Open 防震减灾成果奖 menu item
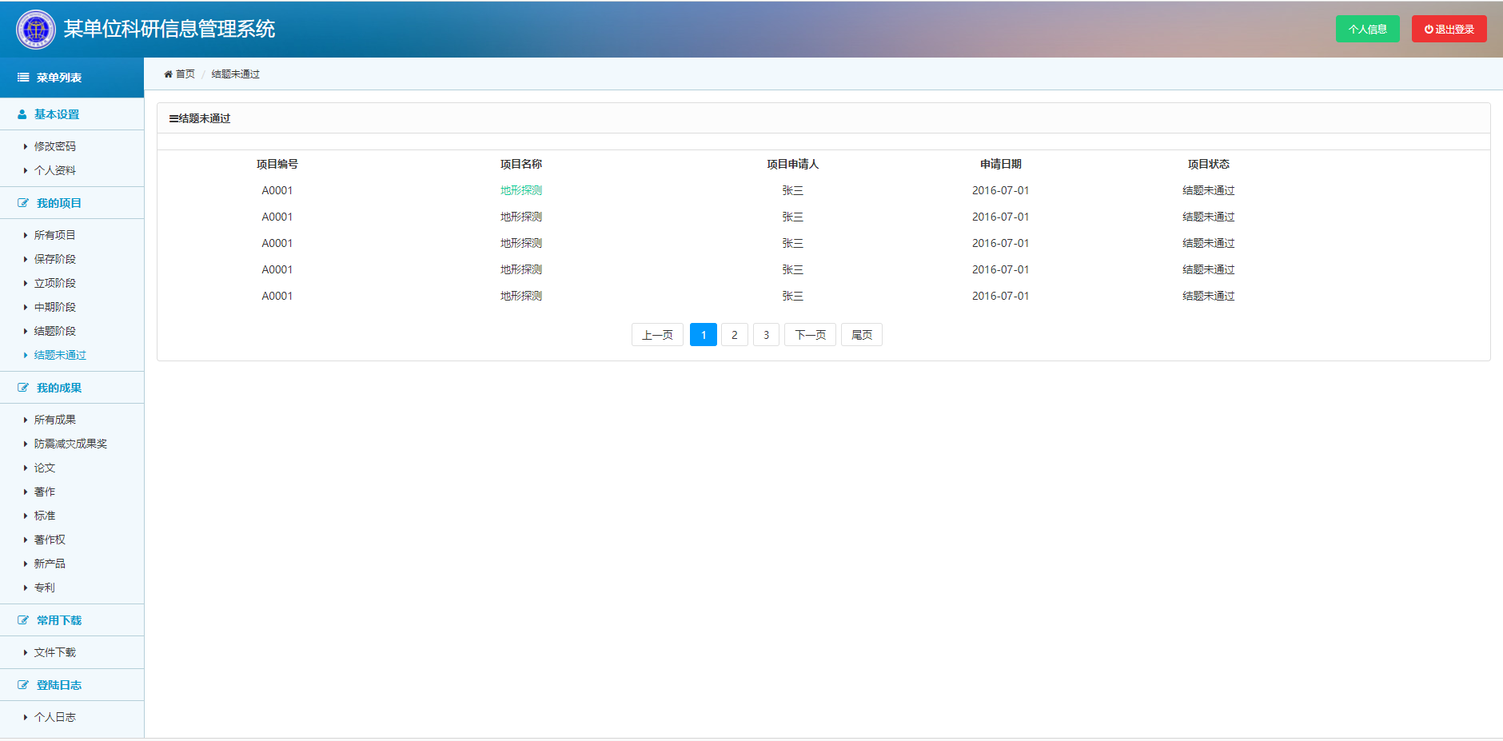 point(70,444)
